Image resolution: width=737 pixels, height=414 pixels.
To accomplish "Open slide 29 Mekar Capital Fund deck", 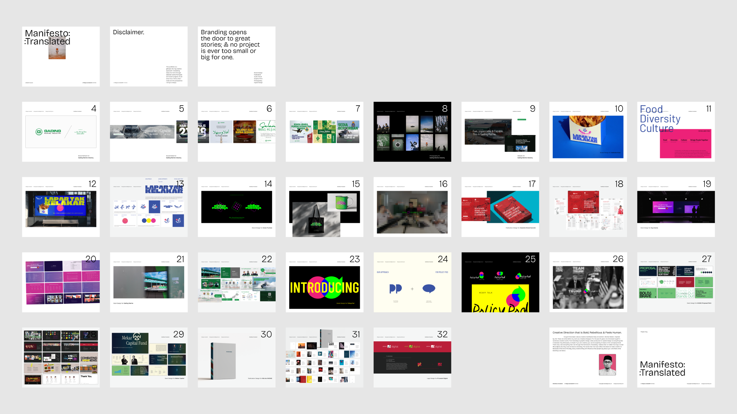I will (149, 357).
